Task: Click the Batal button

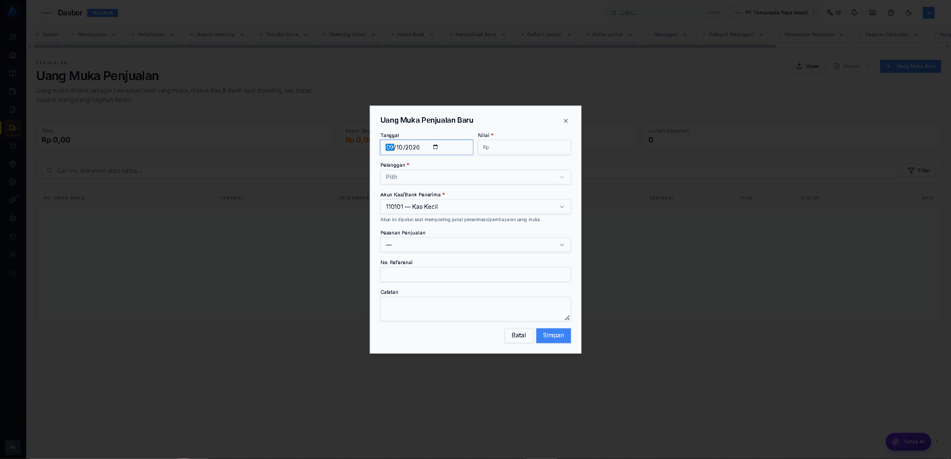Action: [519, 335]
